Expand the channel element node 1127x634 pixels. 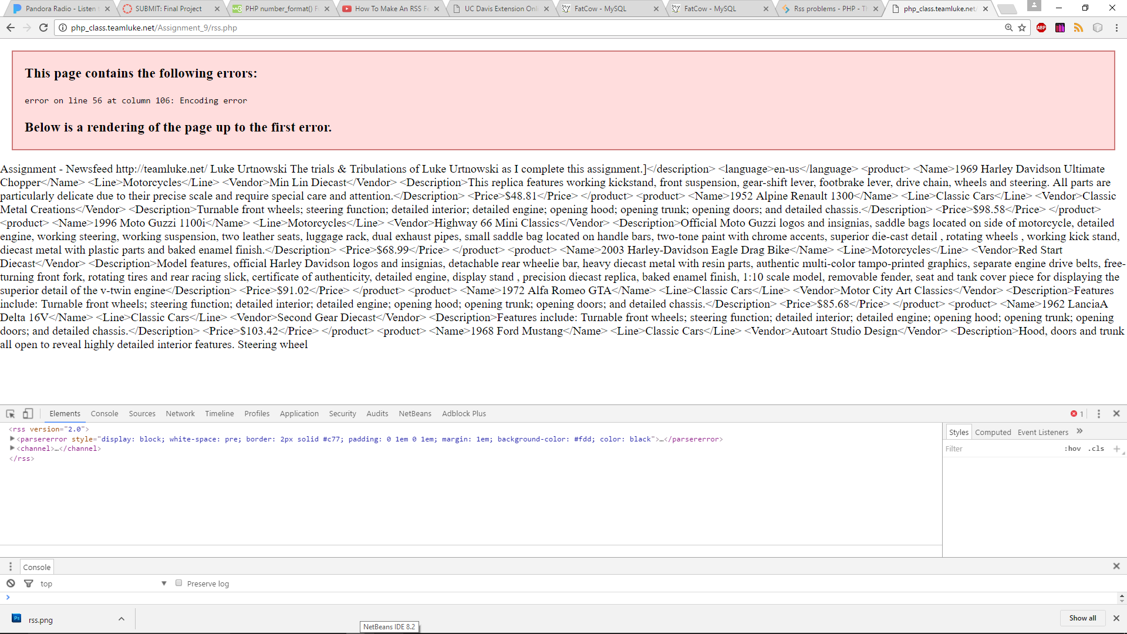(12, 448)
